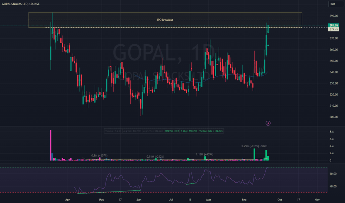Click the '0.8M (+207%)' volume label

(100, 156)
